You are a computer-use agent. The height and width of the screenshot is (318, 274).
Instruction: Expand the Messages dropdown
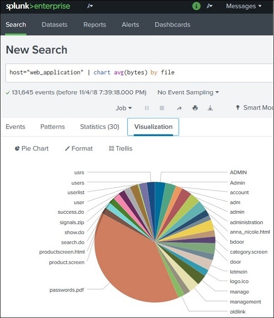244,6
